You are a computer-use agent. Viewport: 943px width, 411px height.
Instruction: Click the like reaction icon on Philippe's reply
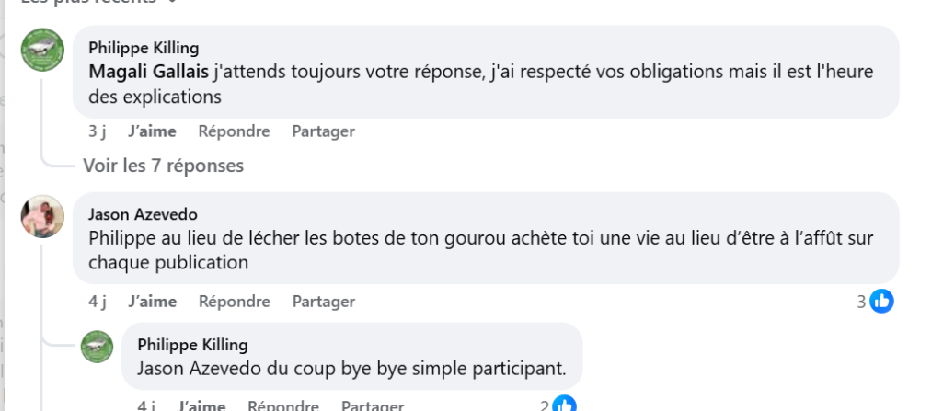[564, 405]
